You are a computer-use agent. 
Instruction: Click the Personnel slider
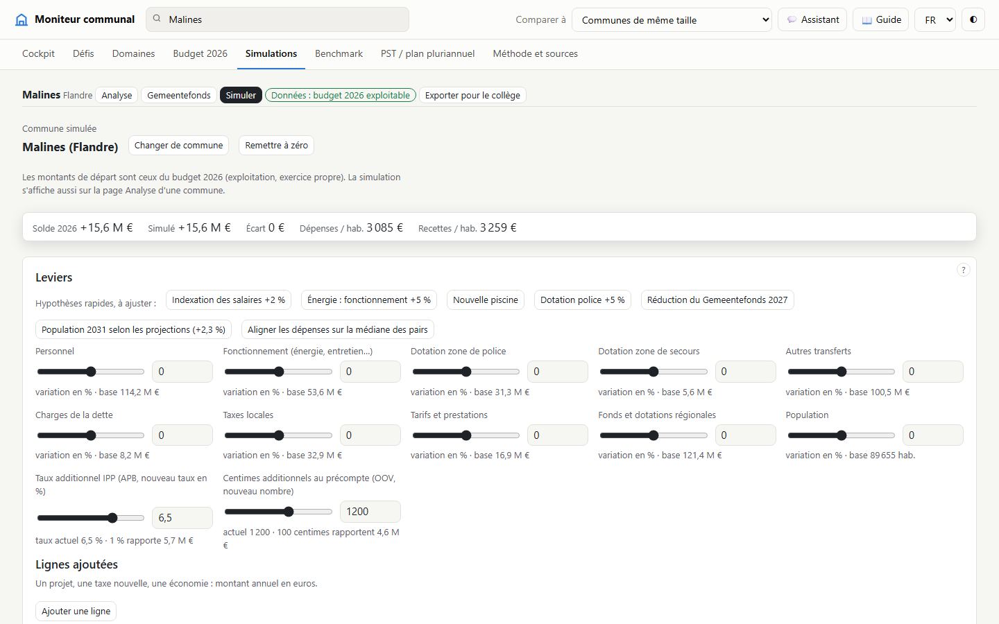(91, 372)
